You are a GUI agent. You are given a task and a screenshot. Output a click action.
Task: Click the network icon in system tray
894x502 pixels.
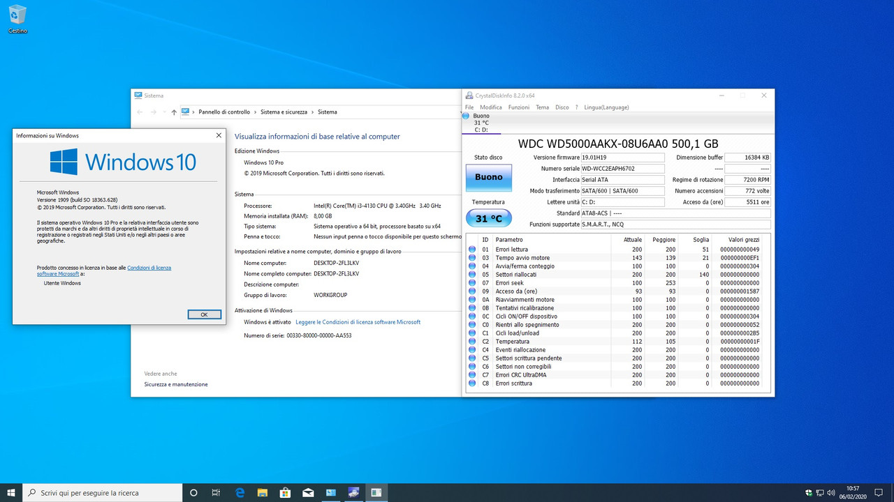point(820,492)
